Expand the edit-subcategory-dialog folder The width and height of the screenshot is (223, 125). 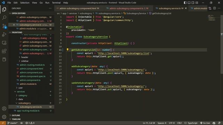point(34,38)
